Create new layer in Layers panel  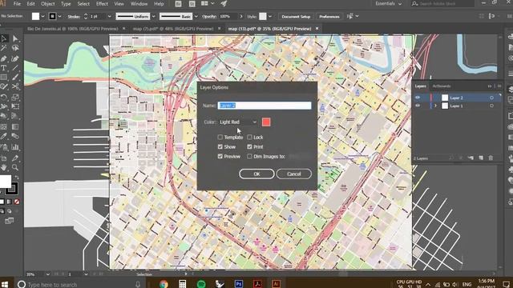click(481, 158)
